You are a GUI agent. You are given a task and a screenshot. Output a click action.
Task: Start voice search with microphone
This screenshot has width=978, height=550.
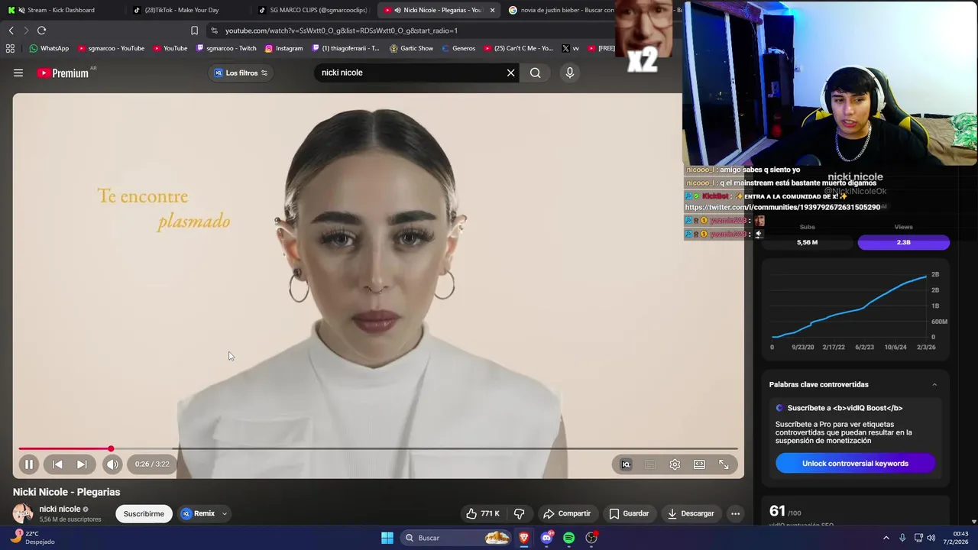pos(569,73)
